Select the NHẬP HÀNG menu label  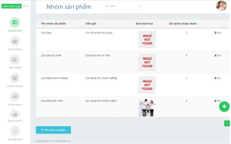pyautogui.click(x=15, y=105)
